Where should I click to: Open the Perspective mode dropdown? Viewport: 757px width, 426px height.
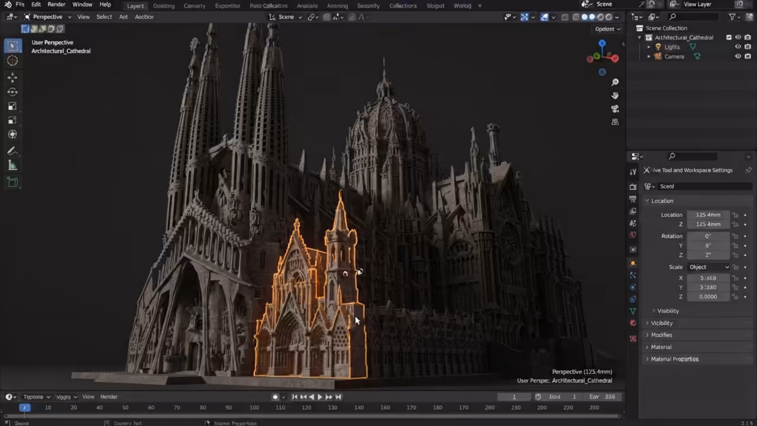(47, 17)
